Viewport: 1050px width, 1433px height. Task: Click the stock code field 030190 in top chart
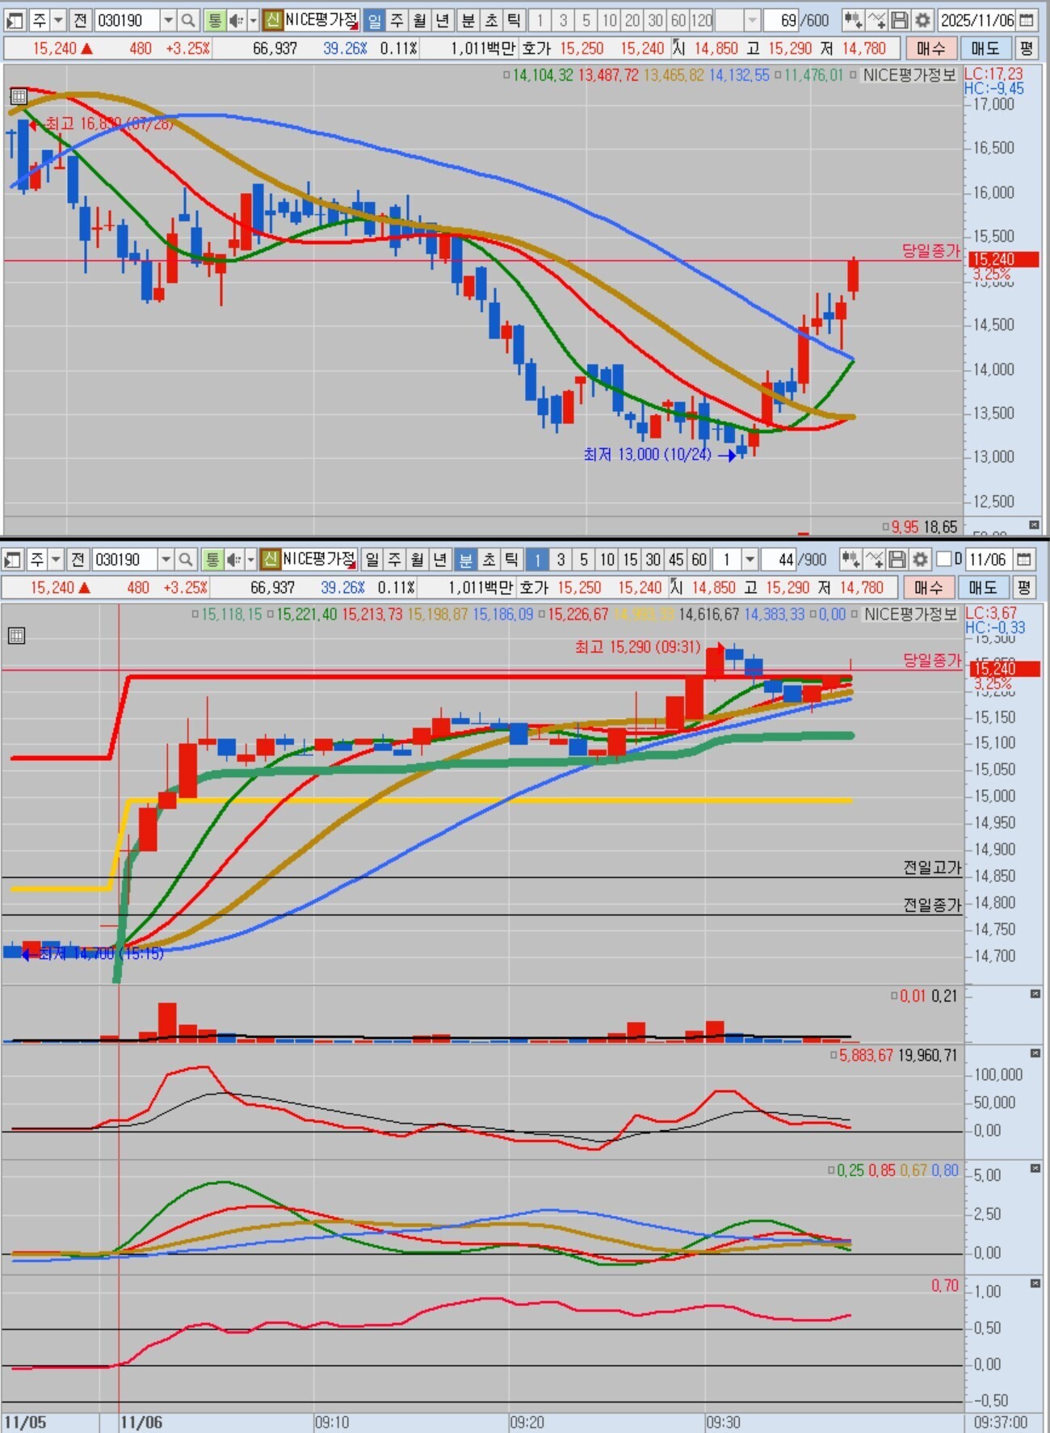pyautogui.click(x=127, y=20)
